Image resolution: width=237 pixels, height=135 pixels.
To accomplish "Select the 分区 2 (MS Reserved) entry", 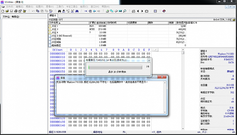I will point(62,35).
